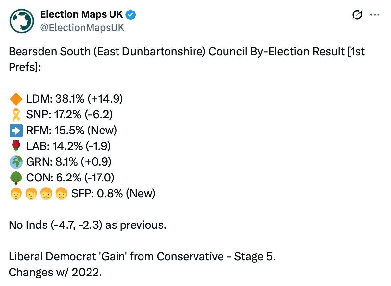This screenshot has height=286, width=391.
Task: Open the @ElectionMapsUK handle link
Action: [x=82, y=27]
